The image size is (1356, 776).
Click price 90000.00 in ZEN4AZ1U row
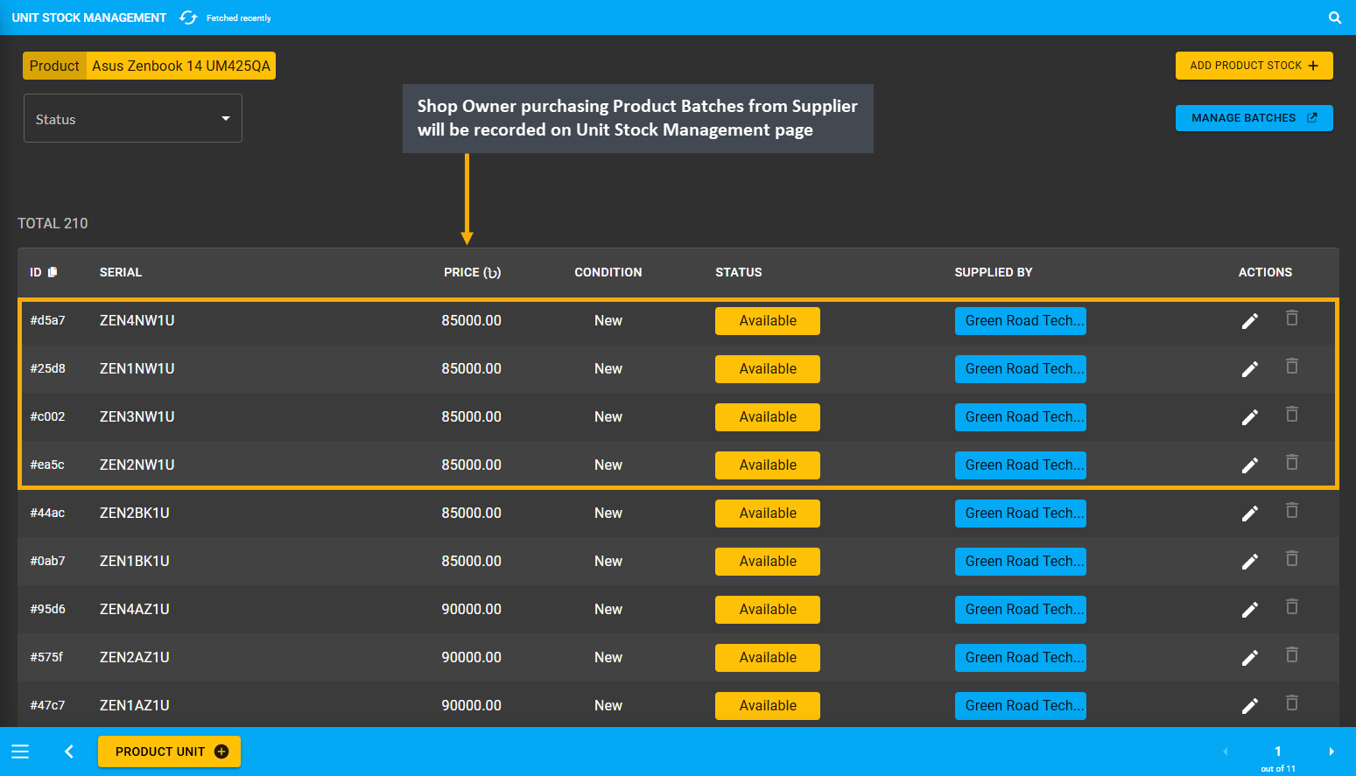[x=472, y=609]
